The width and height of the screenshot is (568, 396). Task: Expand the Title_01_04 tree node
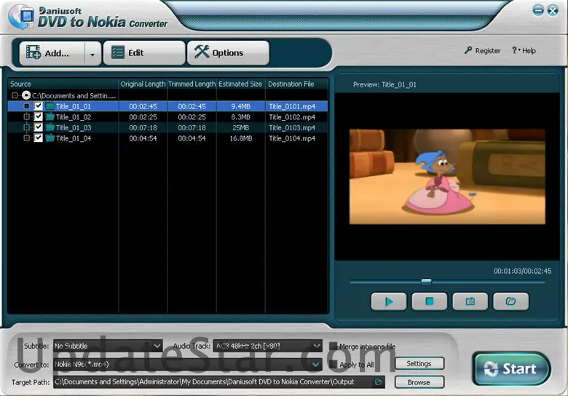26,138
